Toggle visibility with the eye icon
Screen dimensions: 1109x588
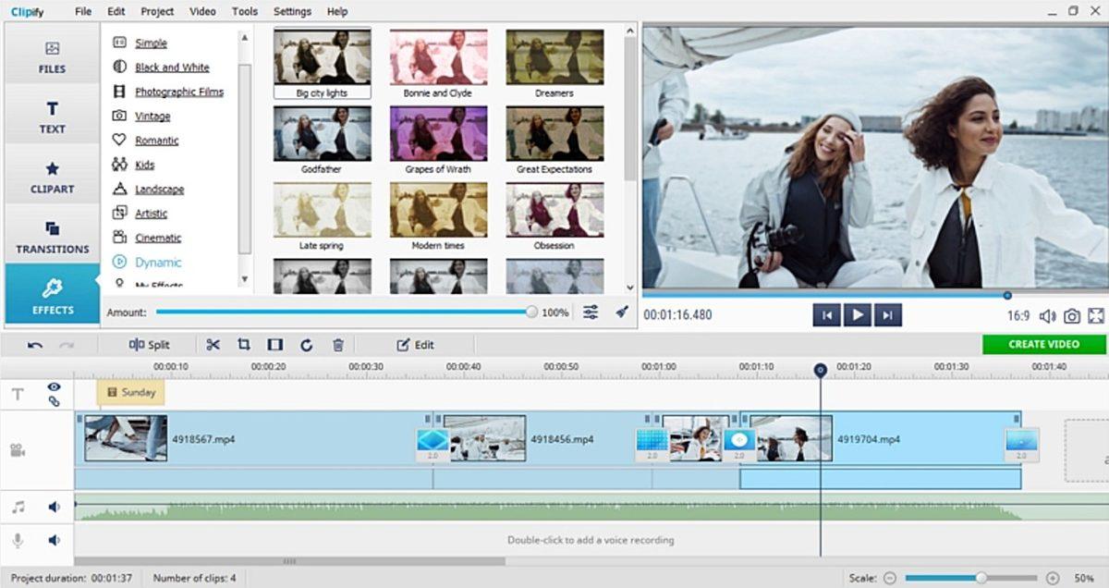point(54,386)
